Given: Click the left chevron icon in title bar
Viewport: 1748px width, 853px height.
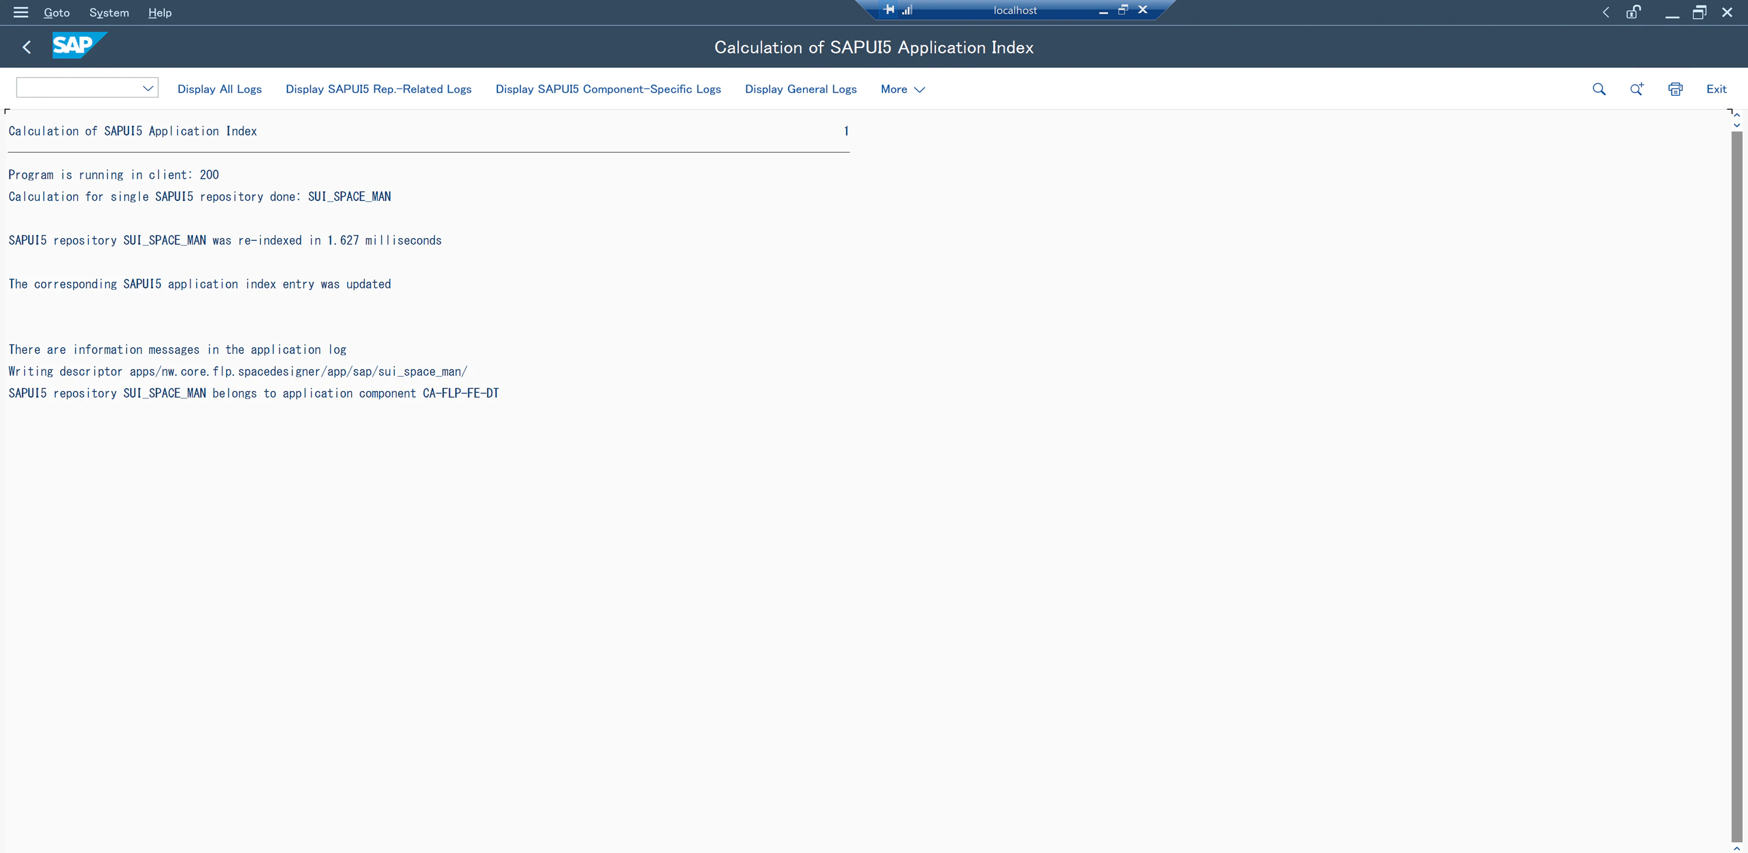Looking at the screenshot, I should pos(1605,12).
